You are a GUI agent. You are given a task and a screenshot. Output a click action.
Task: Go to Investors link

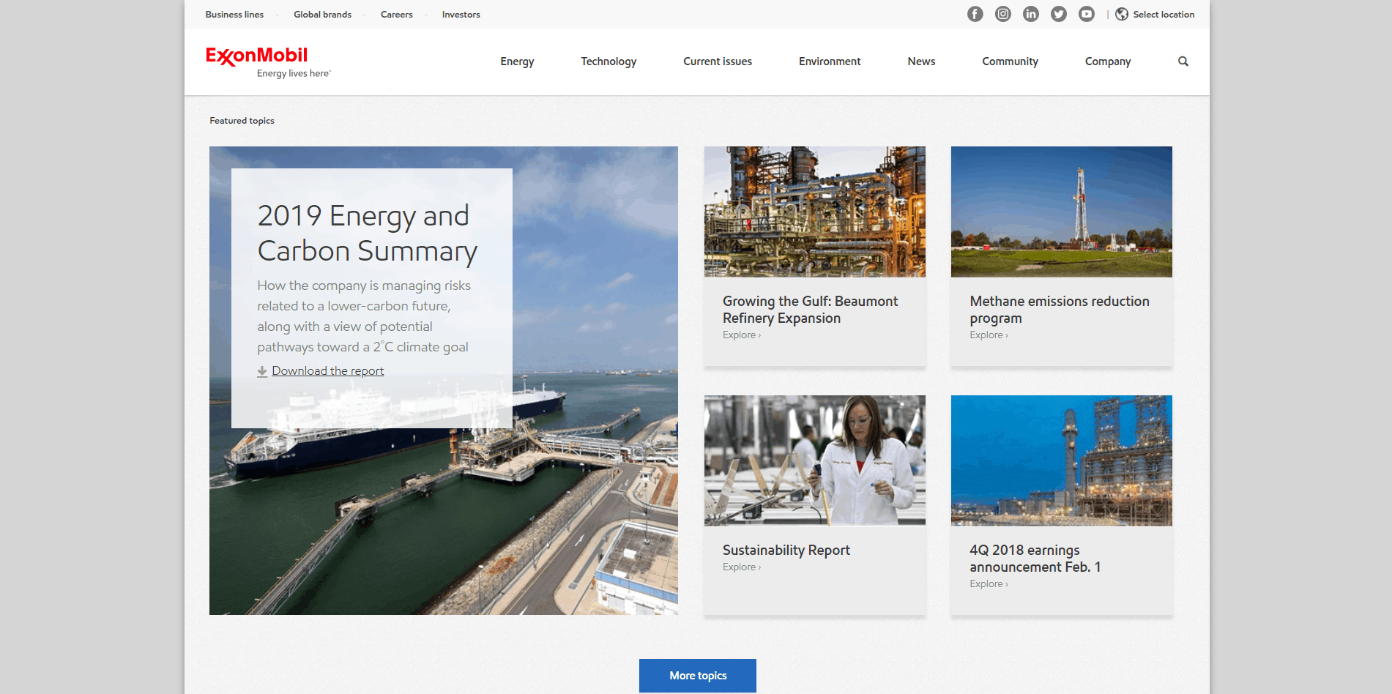[461, 15]
